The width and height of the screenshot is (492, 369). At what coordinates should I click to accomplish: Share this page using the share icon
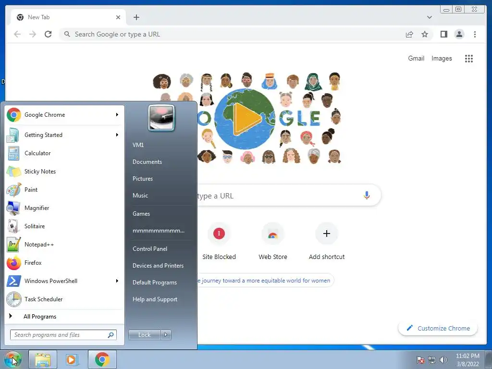click(x=409, y=34)
